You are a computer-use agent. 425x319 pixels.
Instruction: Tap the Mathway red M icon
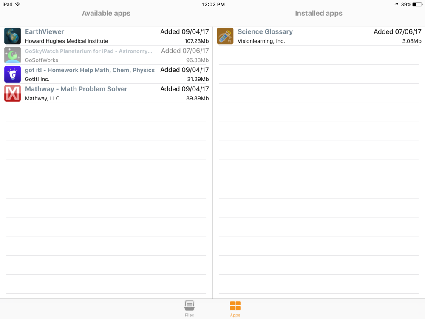pyautogui.click(x=12, y=93)
